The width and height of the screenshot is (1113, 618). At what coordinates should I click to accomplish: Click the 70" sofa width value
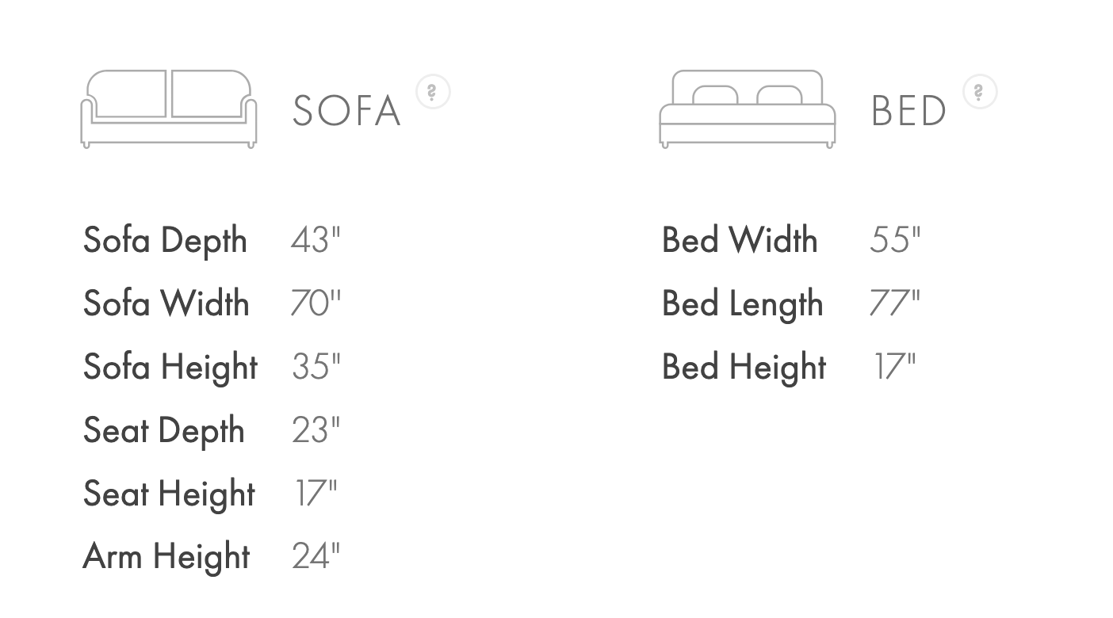tap(316, 303)
